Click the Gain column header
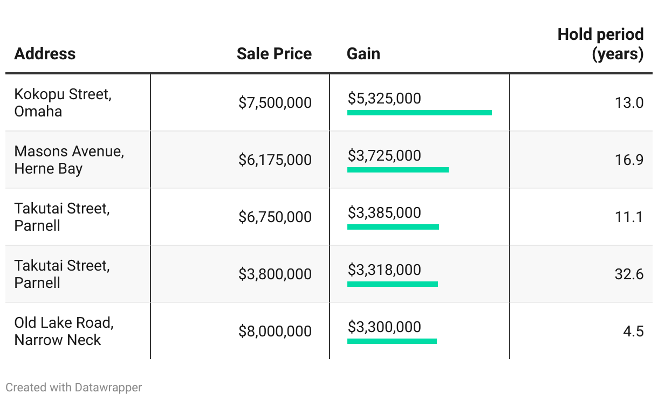The height and width of the screenshot is (400, 658). (x=363, y=53)
